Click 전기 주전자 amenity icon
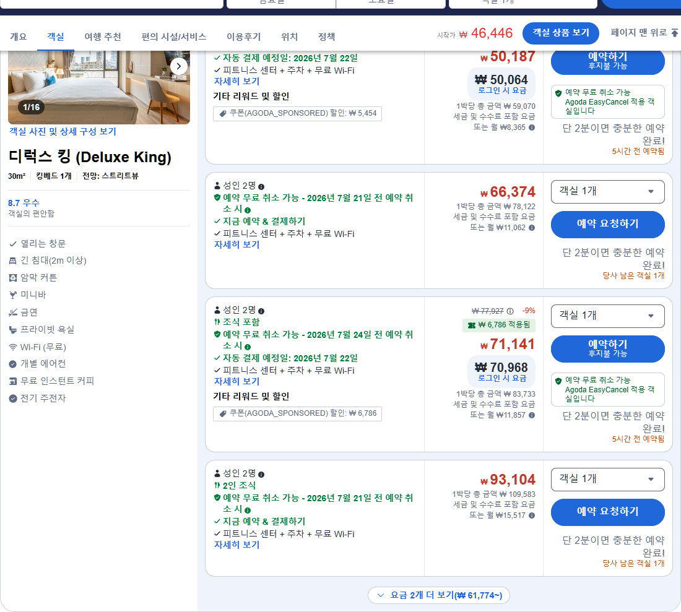This screenshot has width=681, height=612. [13, 399]
